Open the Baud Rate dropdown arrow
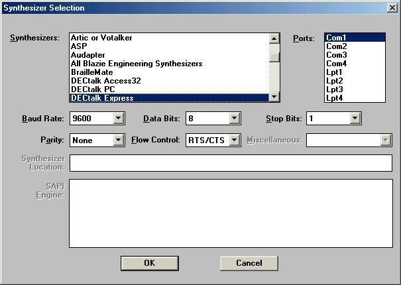Viewport: 401px width, 285px height. 119,118
